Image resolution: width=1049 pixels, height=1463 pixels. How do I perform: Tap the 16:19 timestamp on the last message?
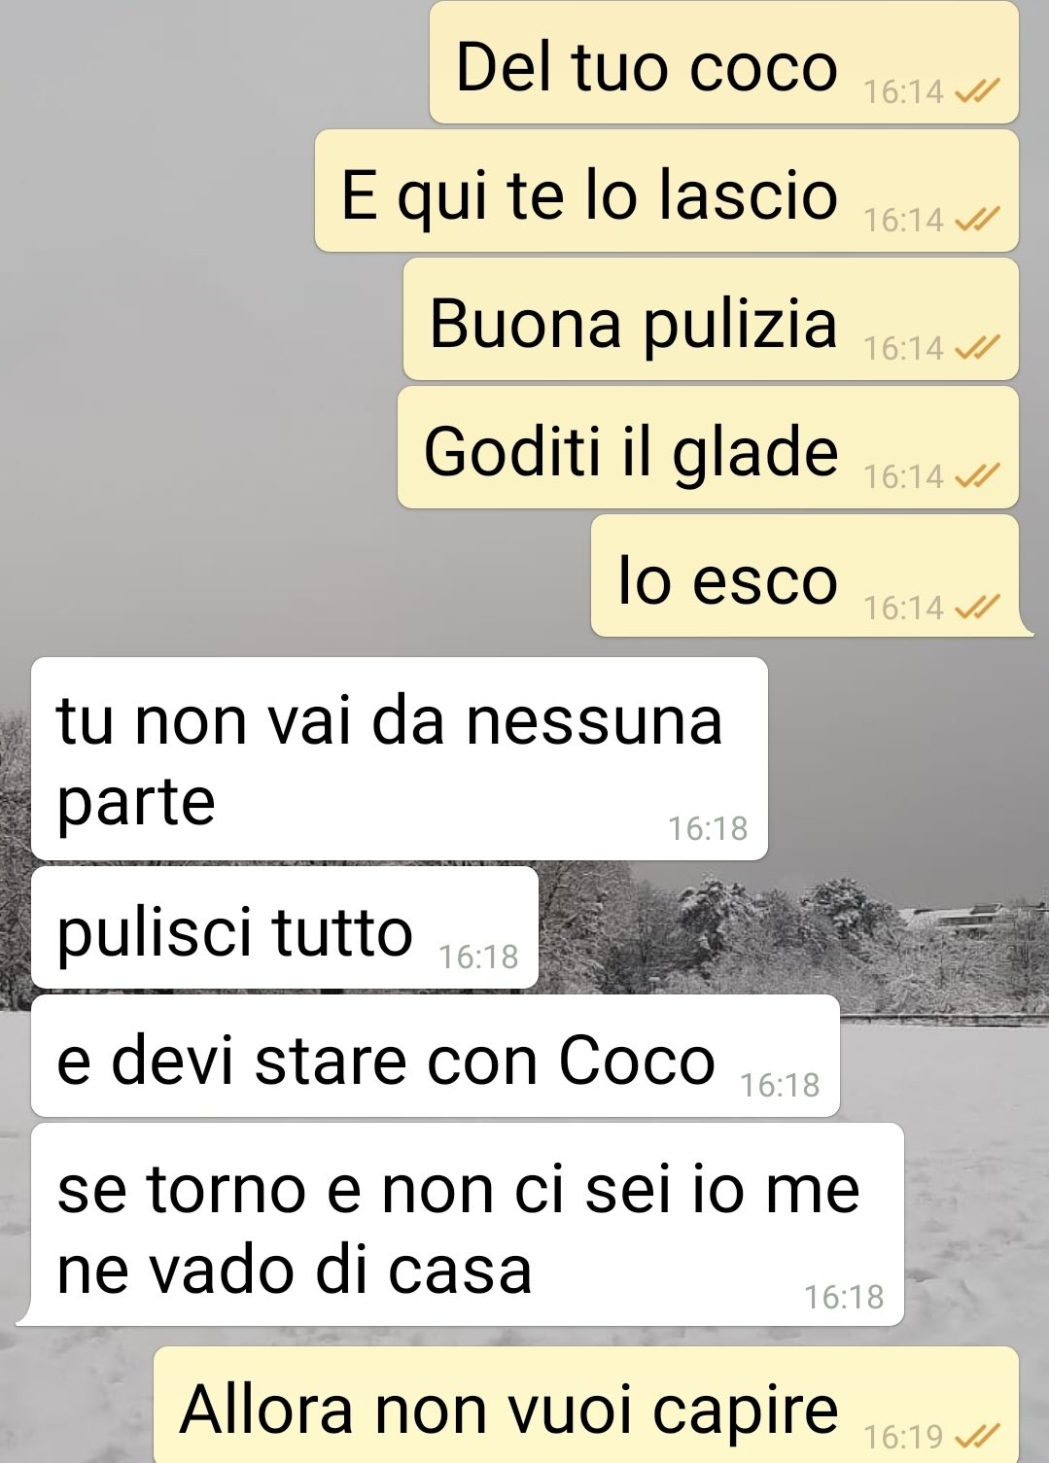(x=904, y=1436)
